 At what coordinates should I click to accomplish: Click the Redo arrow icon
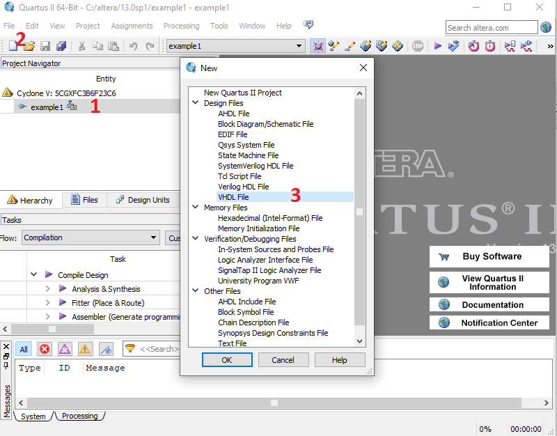click(150, 46)
